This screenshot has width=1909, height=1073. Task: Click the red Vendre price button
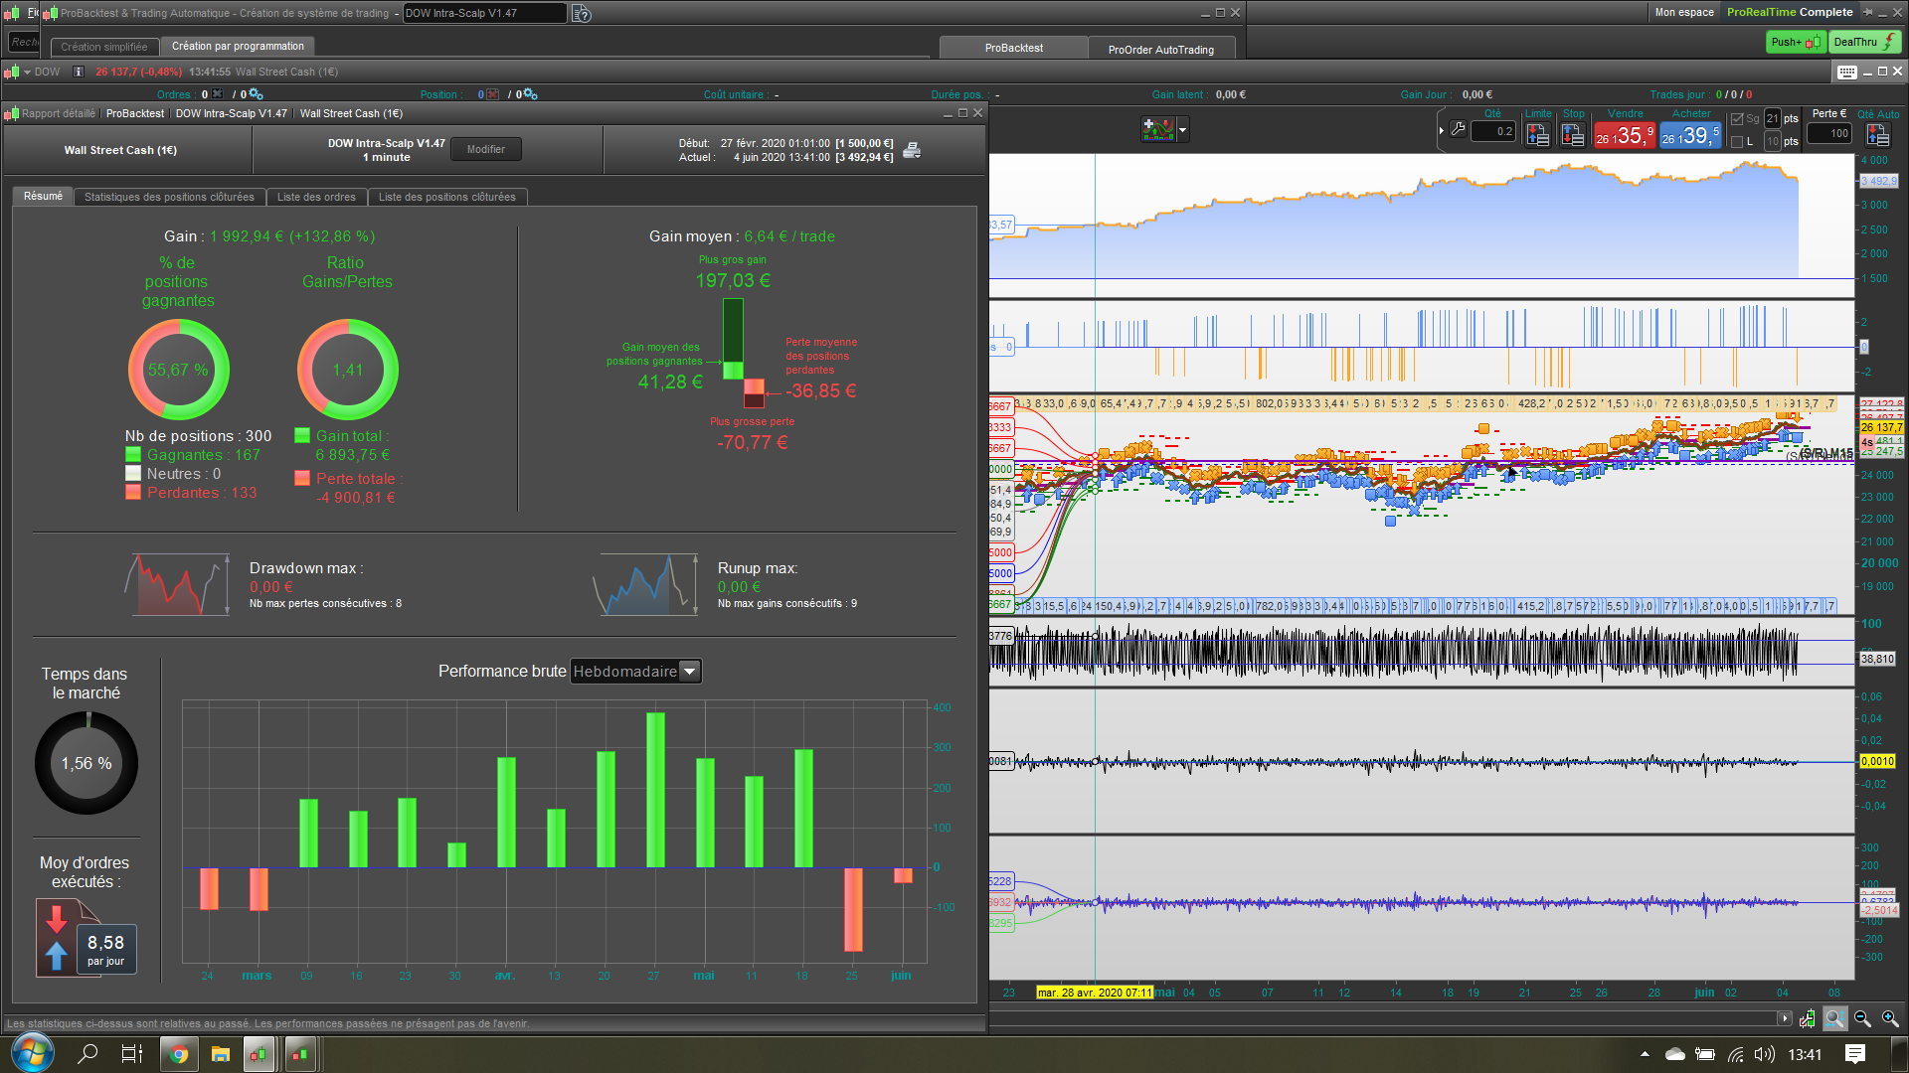click(1624, 135)
